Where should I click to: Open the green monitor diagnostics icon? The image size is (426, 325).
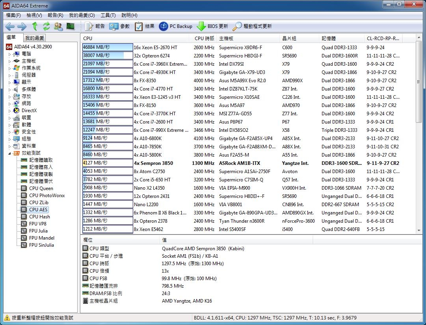point(71,26)
